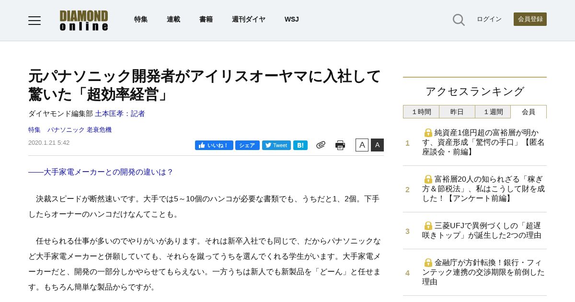The height and width of the screenshot is (302, 575).
Task: Click ranking number 4
Action: (x=408, y=273)
